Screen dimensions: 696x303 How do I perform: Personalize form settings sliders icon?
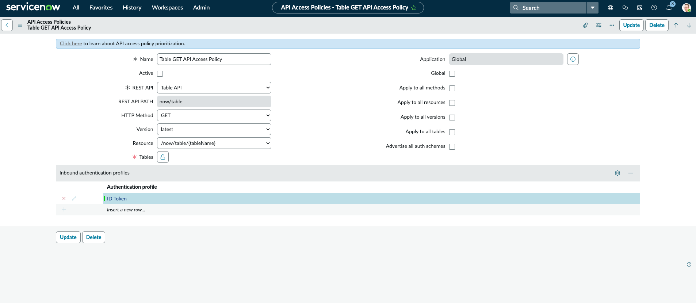coord(599,25)
